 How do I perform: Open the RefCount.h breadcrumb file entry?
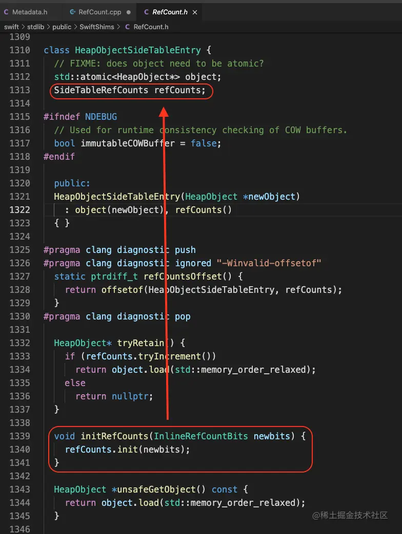pyautogui.click(x=151, y=27)
